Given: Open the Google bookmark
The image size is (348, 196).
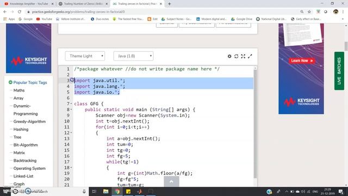Looking at the screenshot, I should tap(26, 19).
